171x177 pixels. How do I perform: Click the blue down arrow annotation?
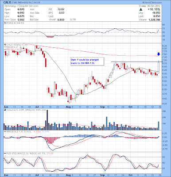[x=159, y=54]
